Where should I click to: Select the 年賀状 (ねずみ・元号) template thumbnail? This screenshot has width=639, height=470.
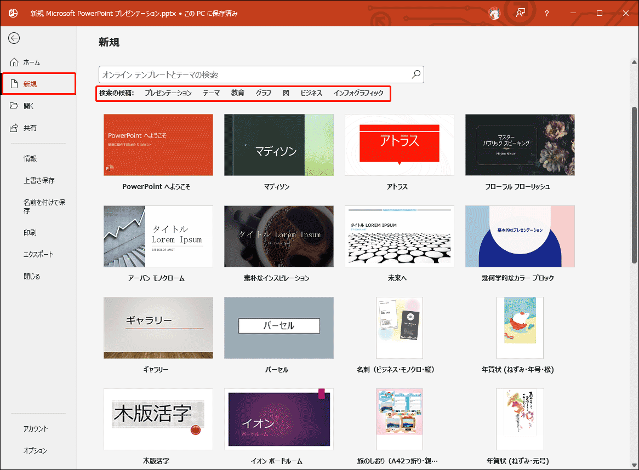(x=520, y=419)
